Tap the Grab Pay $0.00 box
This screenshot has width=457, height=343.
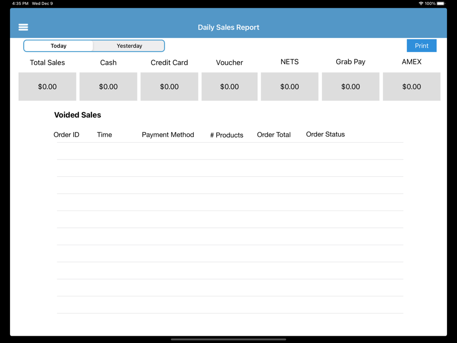point(351,87)
